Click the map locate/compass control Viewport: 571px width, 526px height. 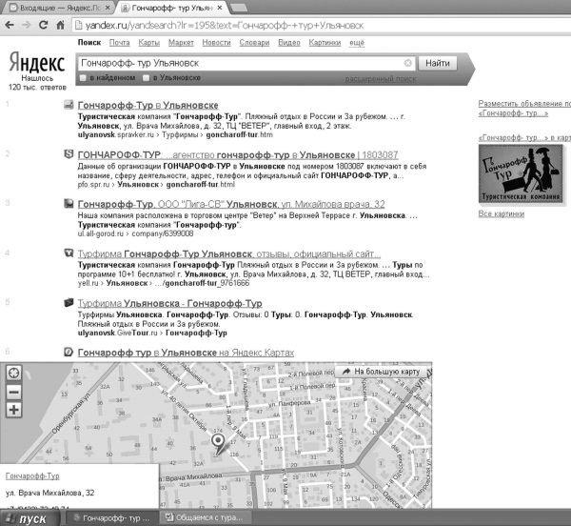point(13,374)
